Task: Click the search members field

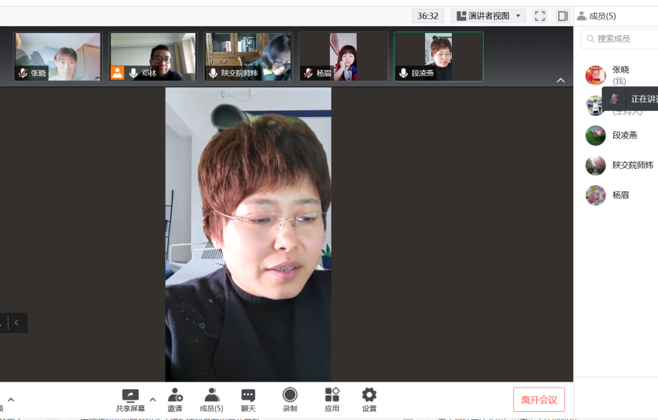Action: 620,39
